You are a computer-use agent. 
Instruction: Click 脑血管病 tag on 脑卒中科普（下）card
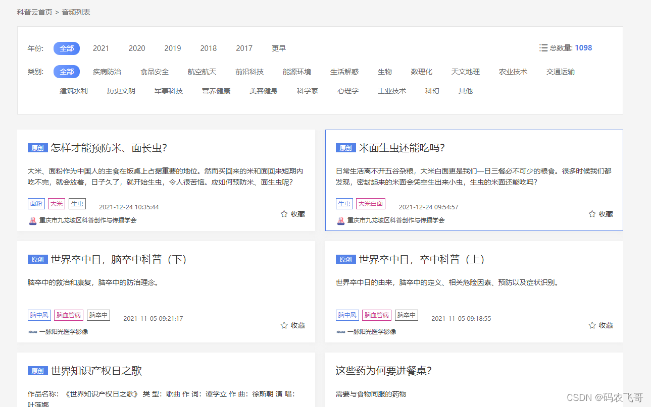(69, 315)
